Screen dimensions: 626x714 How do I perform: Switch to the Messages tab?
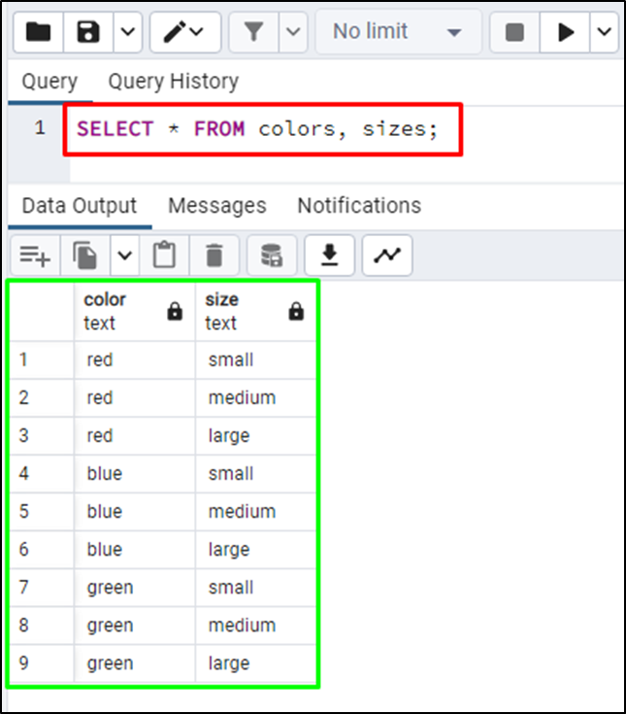pyautogui.click(x=217, y=206)
